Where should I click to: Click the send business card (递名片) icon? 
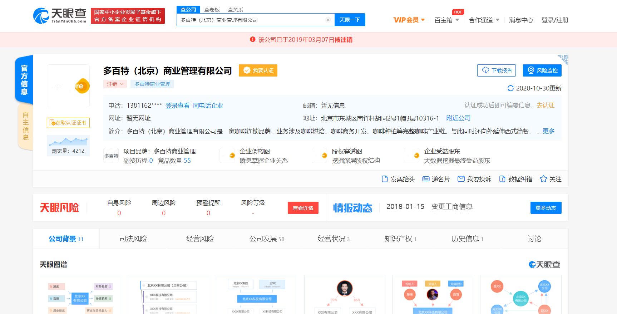click(426, 179)
